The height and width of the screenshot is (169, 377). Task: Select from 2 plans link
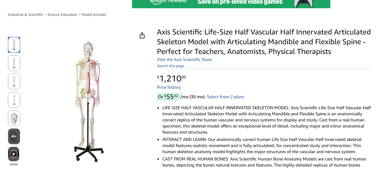click(x=225, y=97)
